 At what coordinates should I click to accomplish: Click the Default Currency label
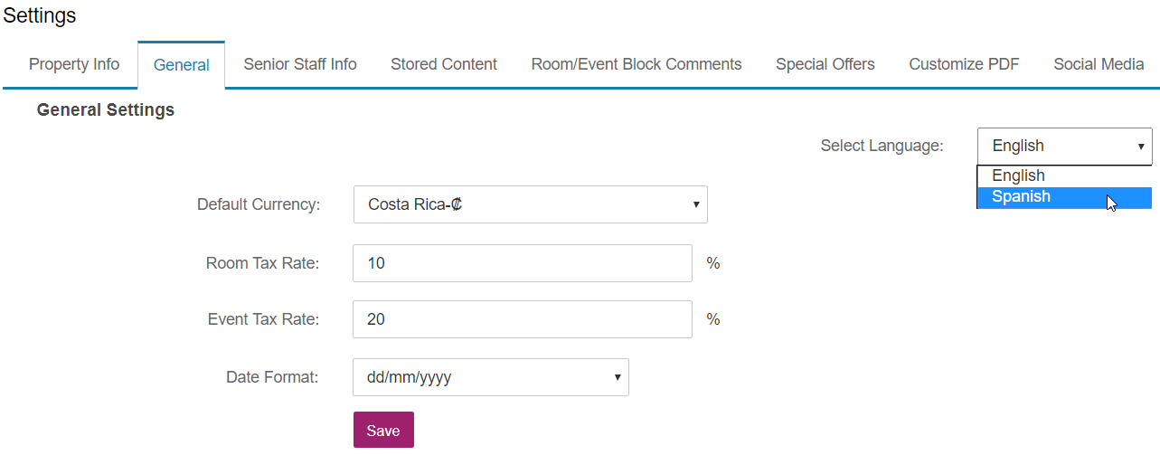(259, 204)
